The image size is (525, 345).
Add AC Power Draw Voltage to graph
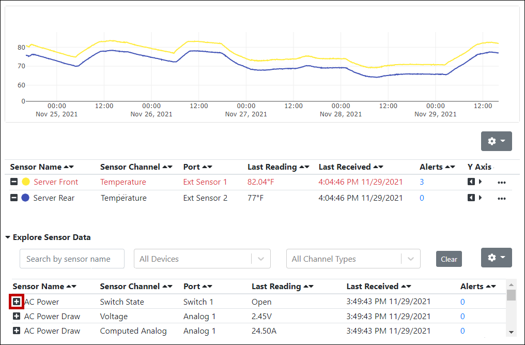17,317
